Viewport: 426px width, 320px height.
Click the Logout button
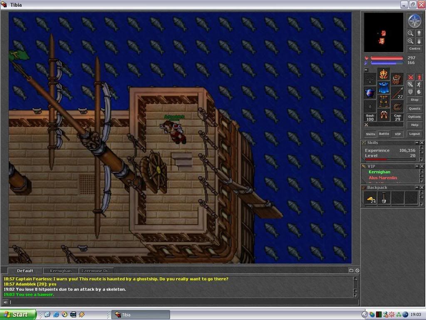(x=415, y=134)
